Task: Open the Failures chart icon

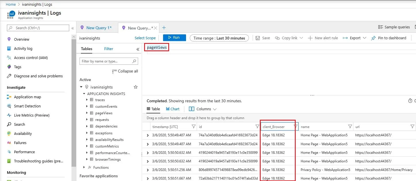Action: pos(9,143)
